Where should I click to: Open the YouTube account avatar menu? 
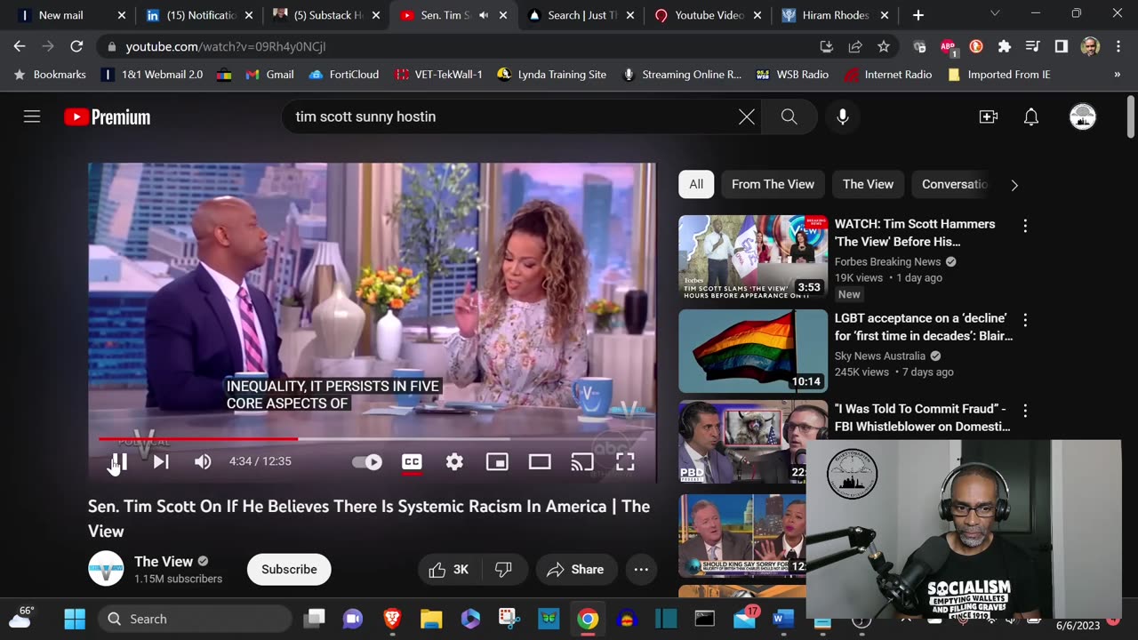point(1083,116)
